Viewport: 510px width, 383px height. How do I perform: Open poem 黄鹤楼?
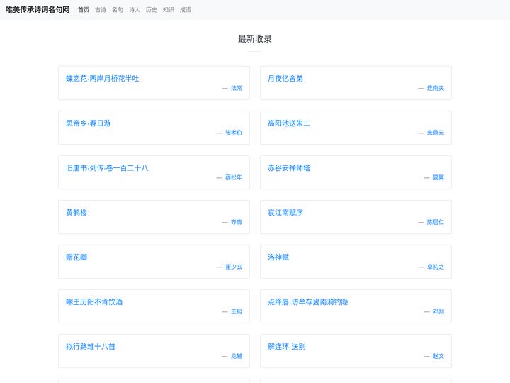click(76, 212)
